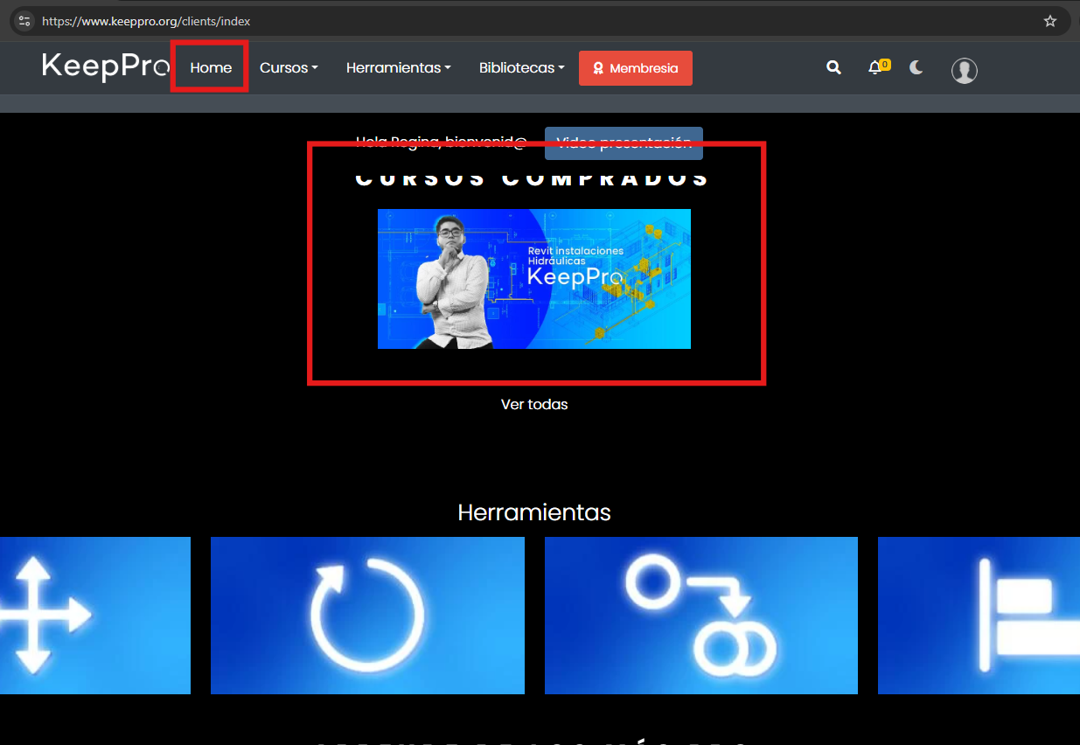Open the search magnifier icon

coord(834,67)
